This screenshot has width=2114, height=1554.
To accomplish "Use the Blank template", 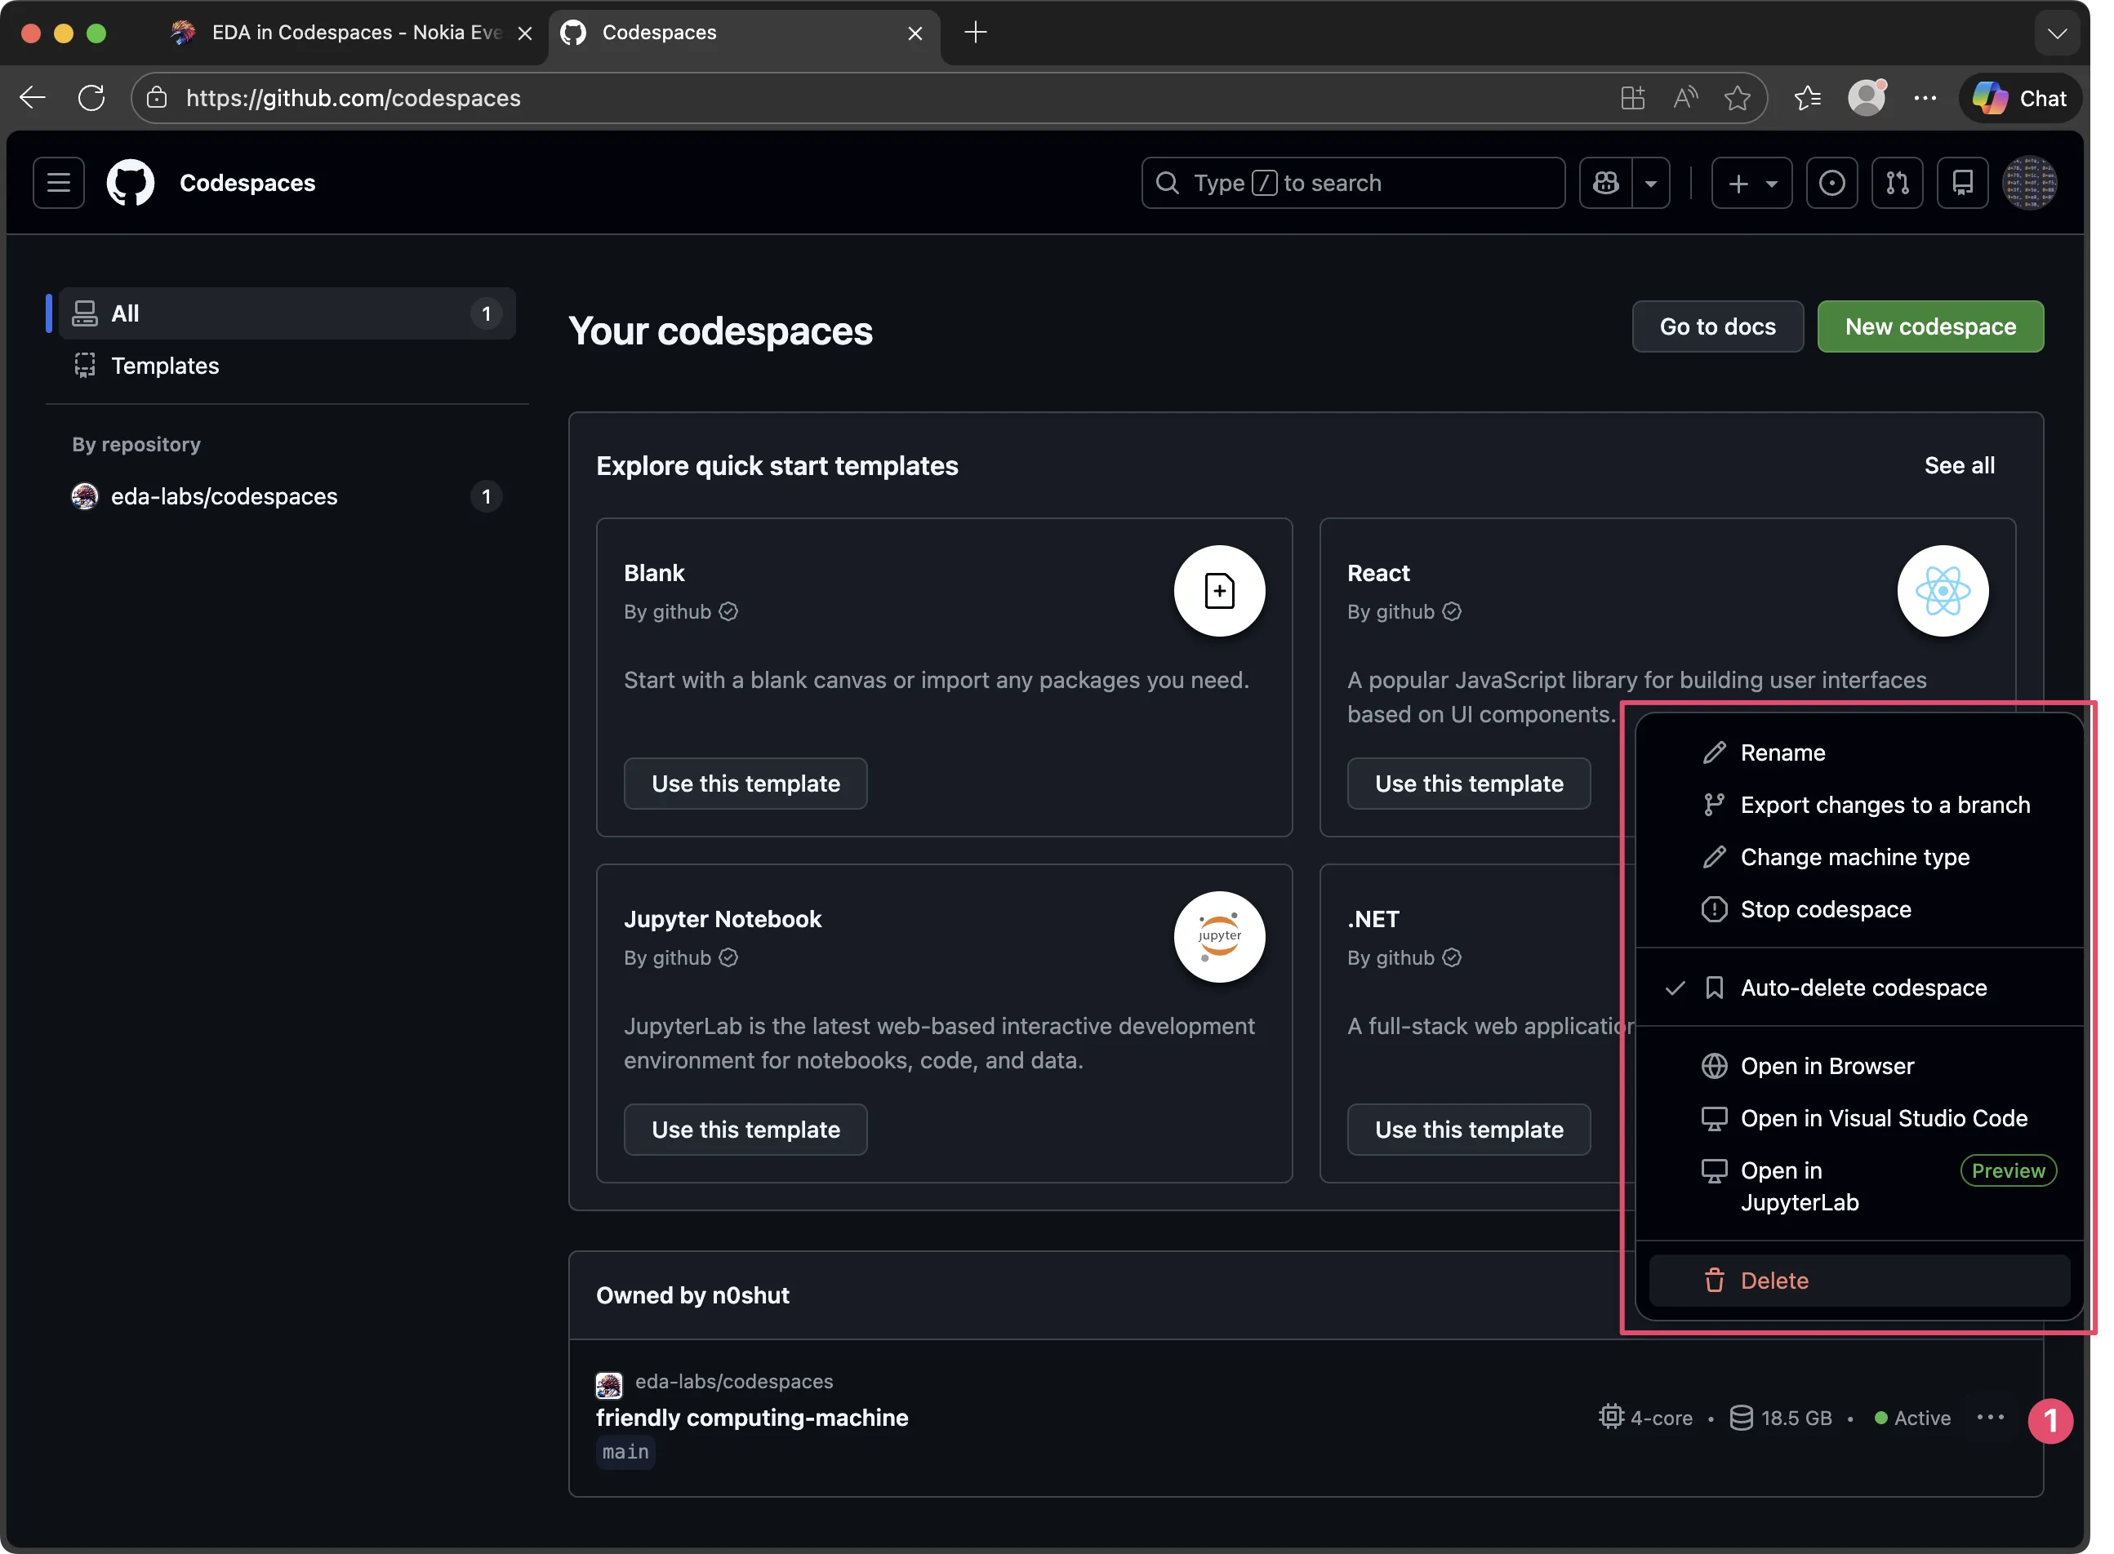I will pyautogui.click(x=745, y=784).
